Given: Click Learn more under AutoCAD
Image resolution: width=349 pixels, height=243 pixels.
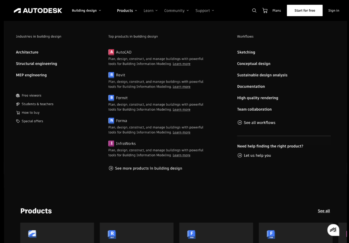Looking at the screenshot, I should (x=182, y=64).
